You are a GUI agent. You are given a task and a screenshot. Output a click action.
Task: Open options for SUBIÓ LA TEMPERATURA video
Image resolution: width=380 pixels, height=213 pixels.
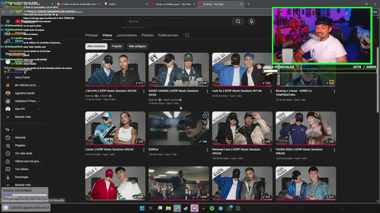click(334, 91)
